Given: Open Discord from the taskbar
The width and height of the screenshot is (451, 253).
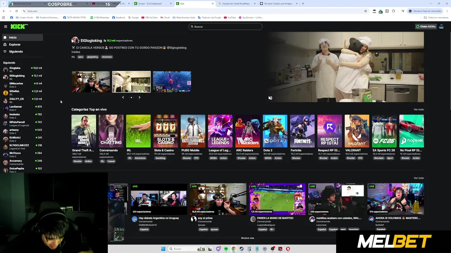Looking at the screenshot, I should tap(218, 249).
